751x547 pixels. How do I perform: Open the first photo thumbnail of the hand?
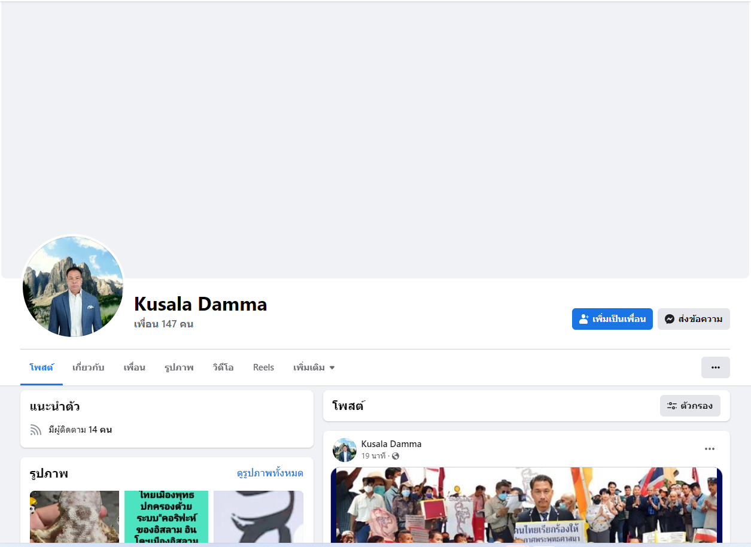[x=74, y=518]
